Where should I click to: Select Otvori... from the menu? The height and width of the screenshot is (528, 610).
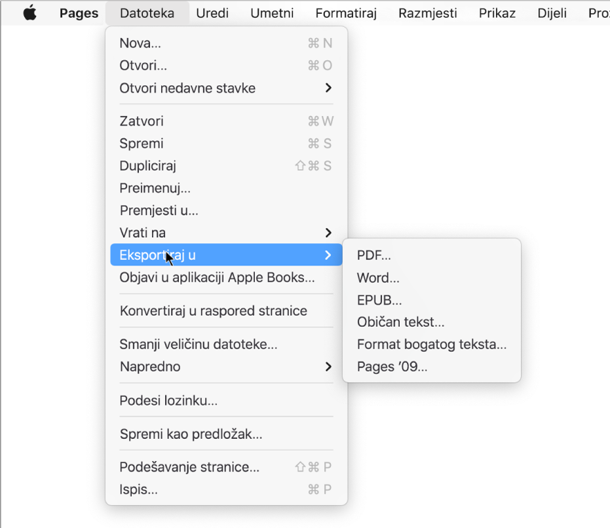coord(227,66)
